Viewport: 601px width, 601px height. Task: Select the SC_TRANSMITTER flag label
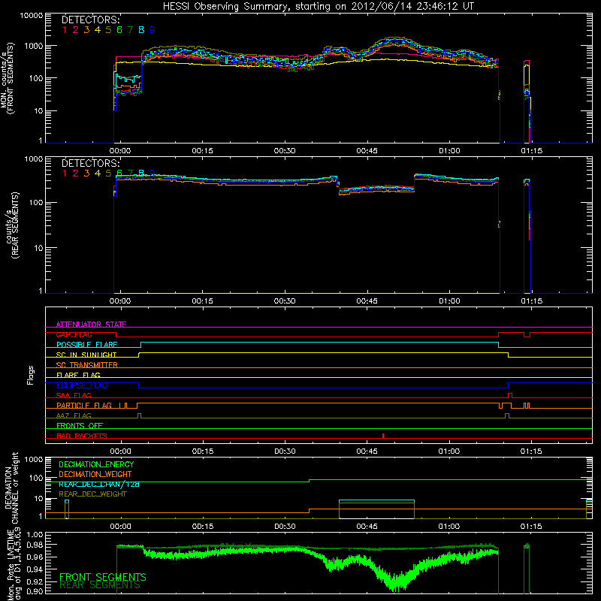[87, 365]
